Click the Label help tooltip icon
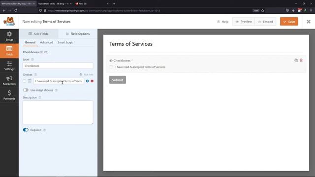The image size is (315, 177). point(32,59)
